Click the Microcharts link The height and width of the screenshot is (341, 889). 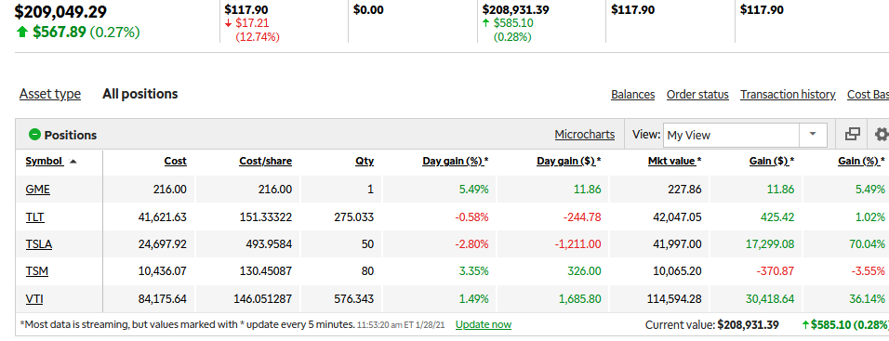[585, 135]
